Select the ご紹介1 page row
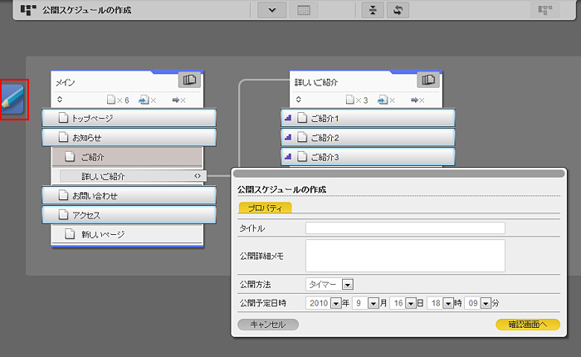The height and width of the screenshot is (357, 581). click(x=368, y=118)
